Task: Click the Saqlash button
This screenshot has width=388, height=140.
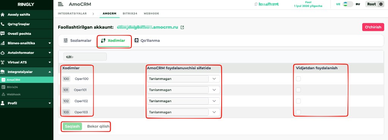Action: tap(72, 126)
